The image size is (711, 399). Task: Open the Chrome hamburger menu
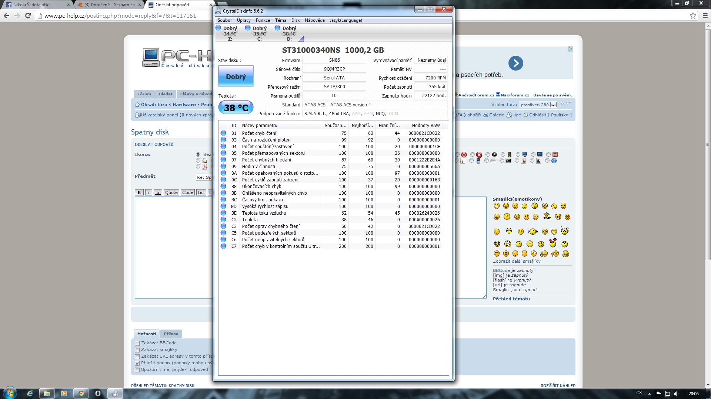pyautogui.click(x=705, y=16)
